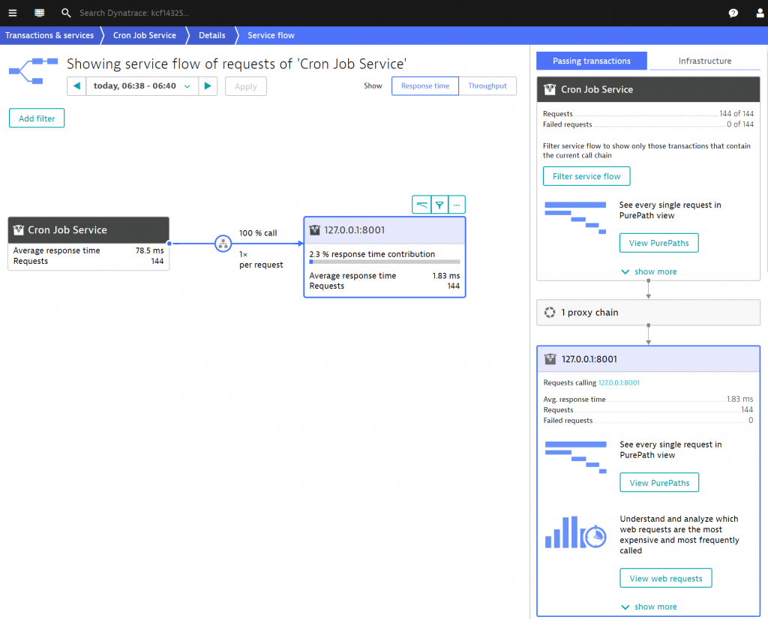Open the help chat icon

coord(733,13)
